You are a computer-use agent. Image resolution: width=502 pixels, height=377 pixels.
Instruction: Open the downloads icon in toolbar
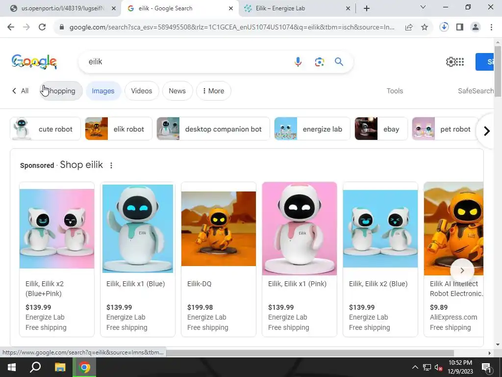click(444, 27)
